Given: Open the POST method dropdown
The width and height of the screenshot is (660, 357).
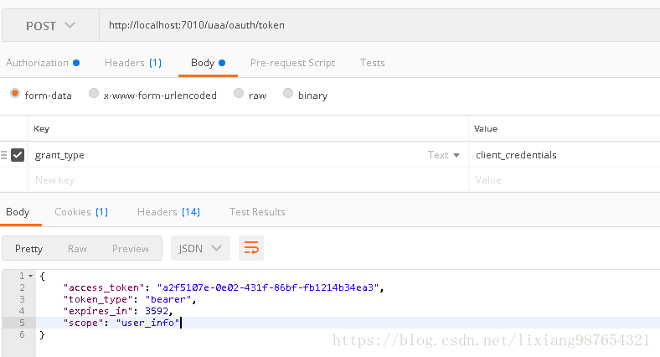Looking at the screenshot, I should (x=50, y=26).
